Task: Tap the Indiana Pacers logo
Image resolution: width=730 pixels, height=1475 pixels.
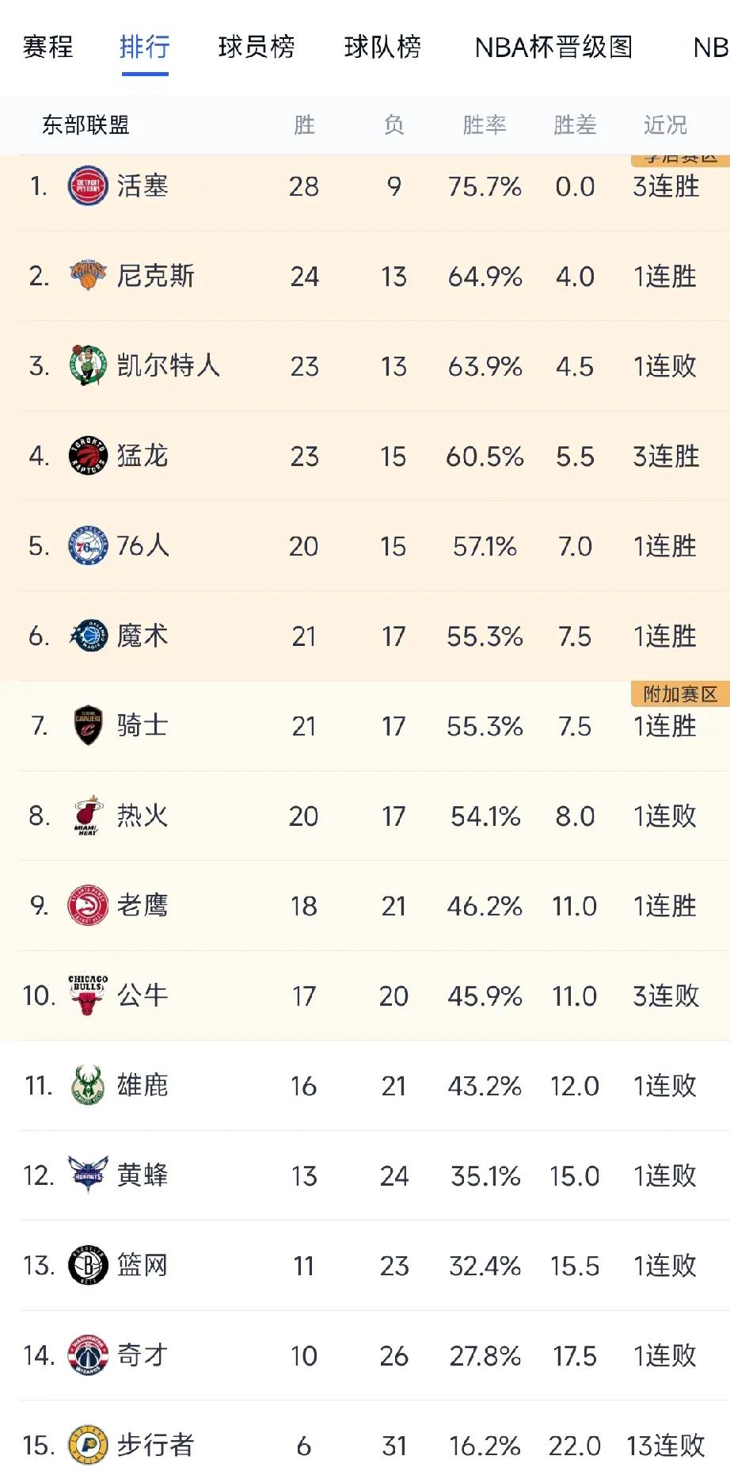Action: click(88, 1445)
